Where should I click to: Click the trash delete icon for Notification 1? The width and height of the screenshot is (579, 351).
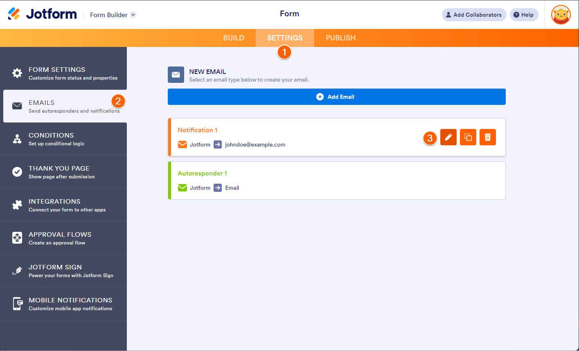coord(487,137)
